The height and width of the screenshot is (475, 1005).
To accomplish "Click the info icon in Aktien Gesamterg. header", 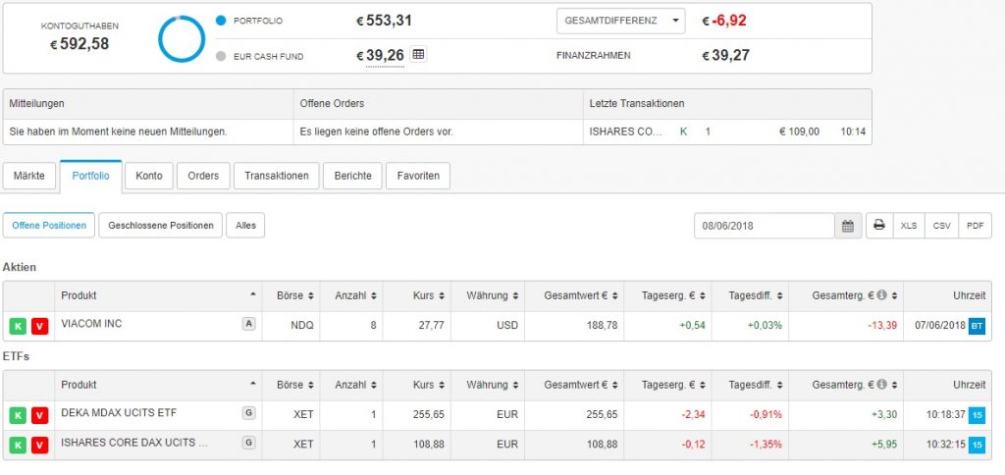I will [881, 296].
